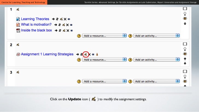Open help for Add a resource, section 1
The width and height of the screenshot is (199, 112).
click(79, 36)
